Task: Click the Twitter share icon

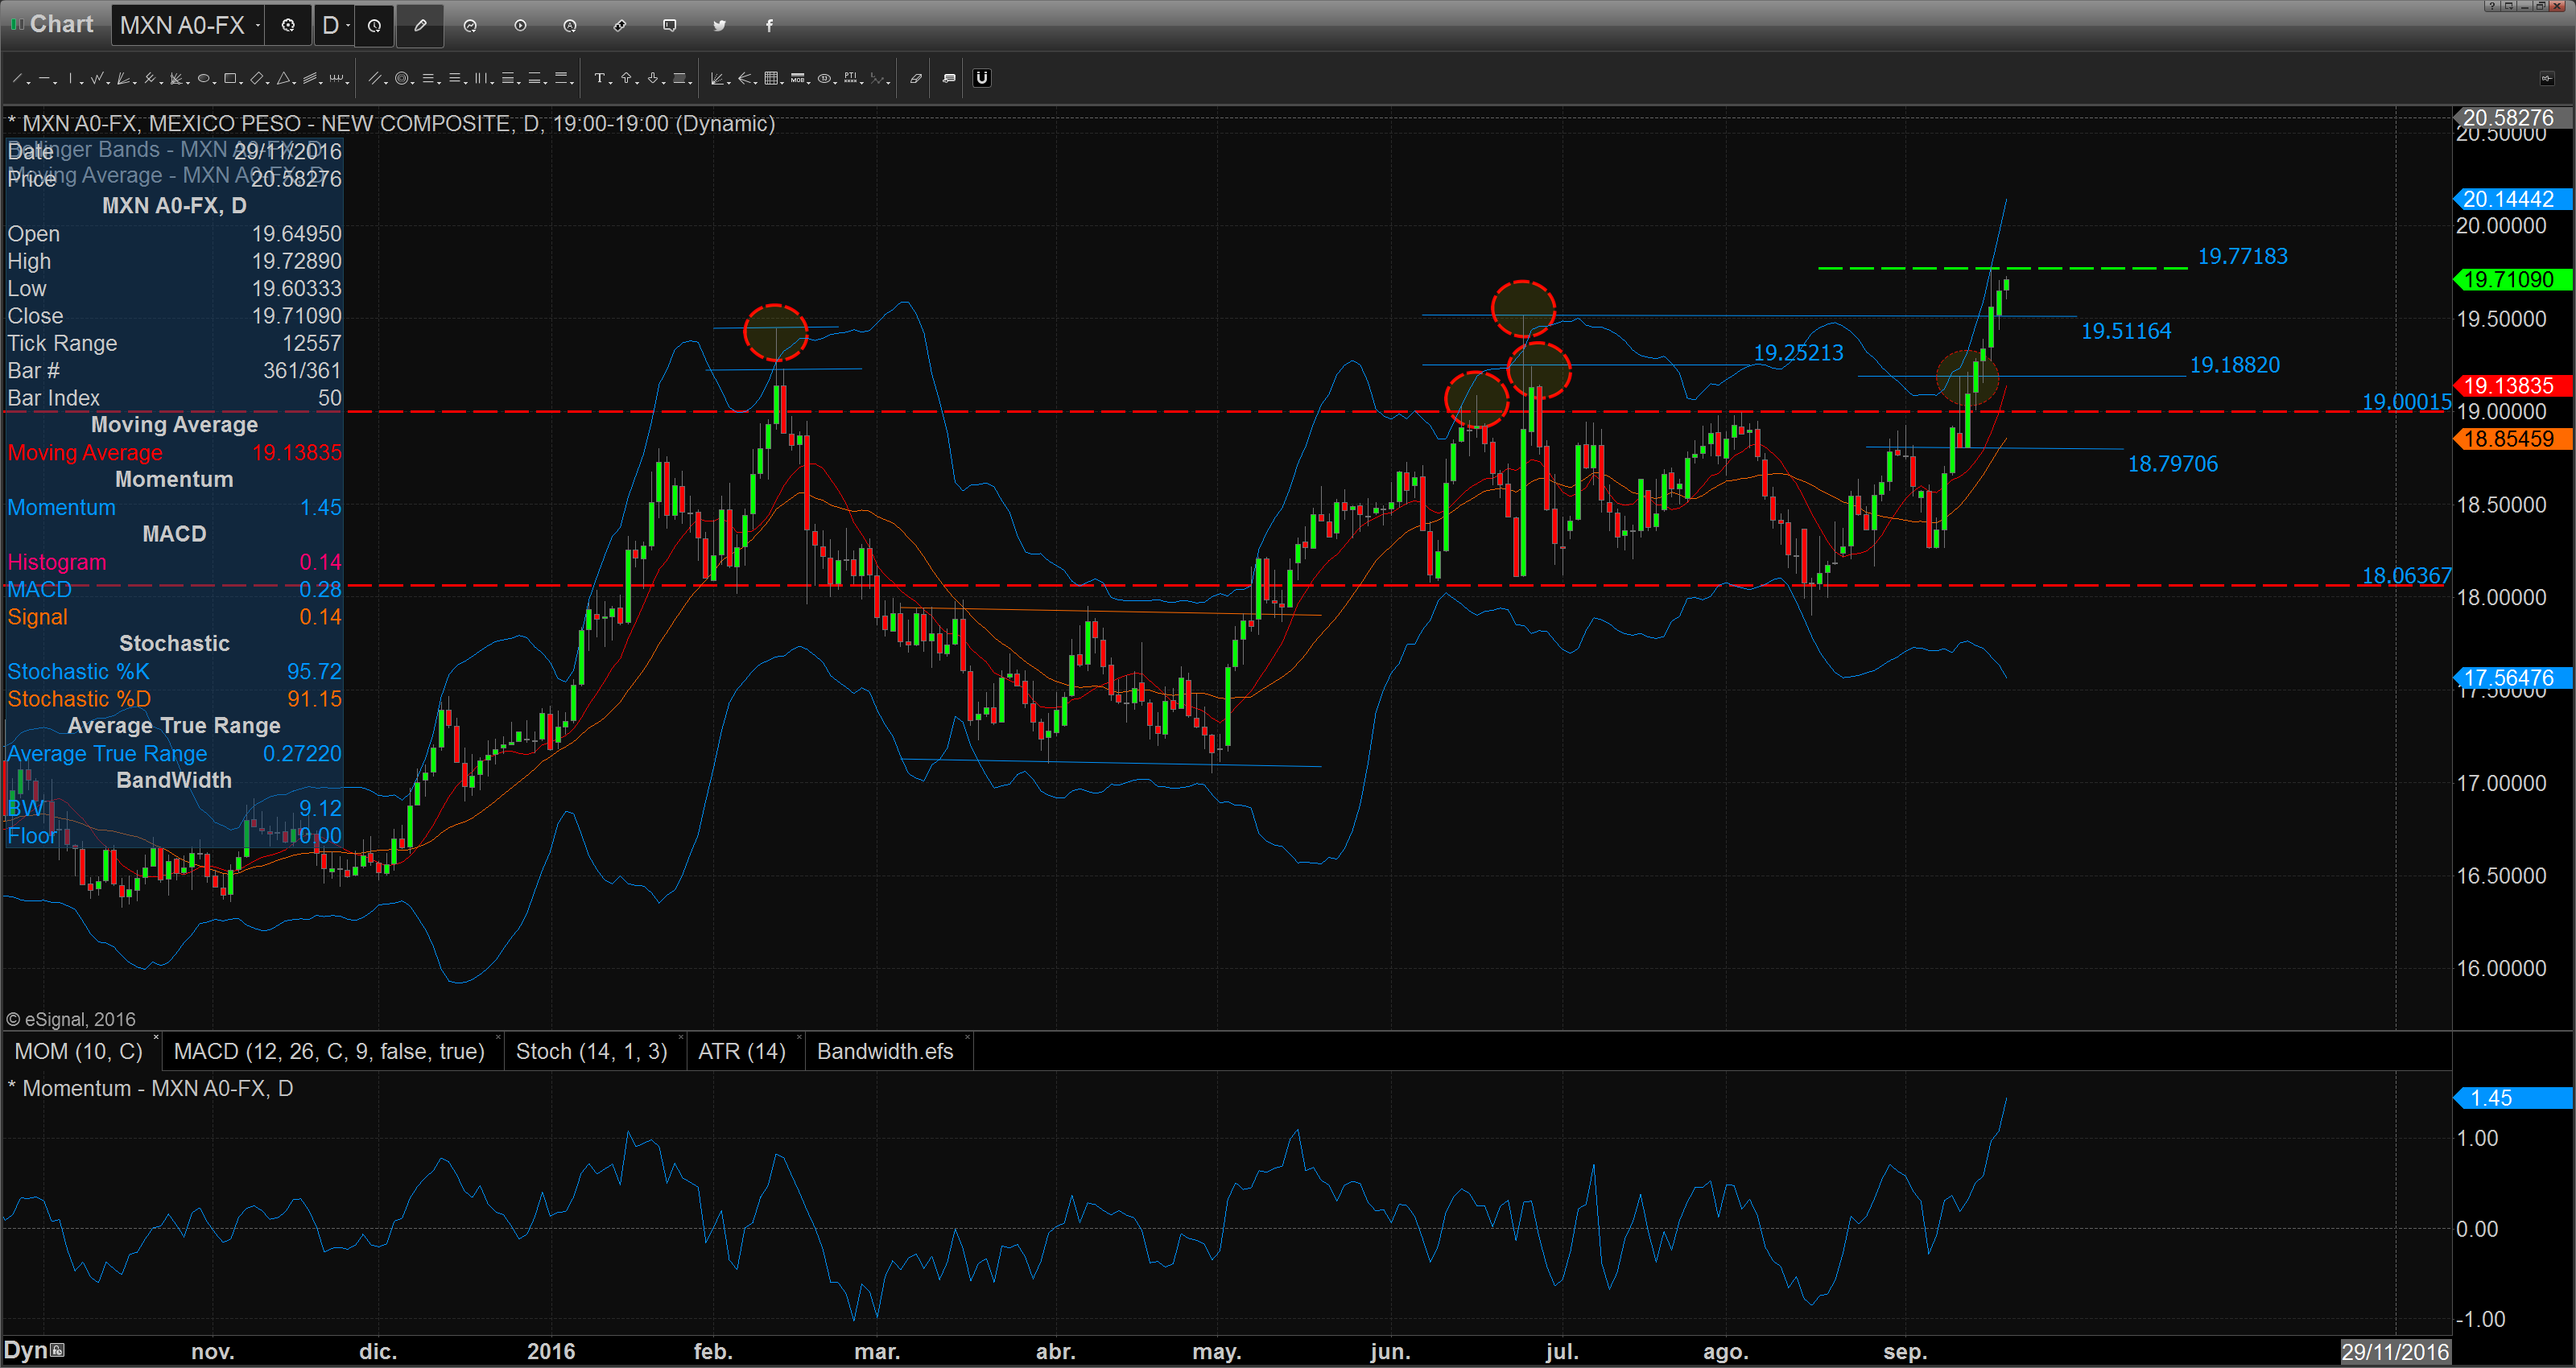Action: [719, 26]
